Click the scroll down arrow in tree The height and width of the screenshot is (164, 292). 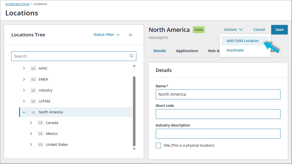click(134, 149)
